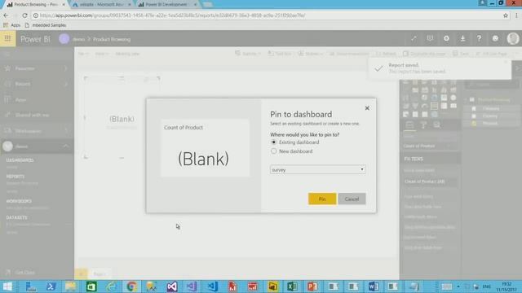
Task: Bookmark page with the star icon
Action: [506, 15]
